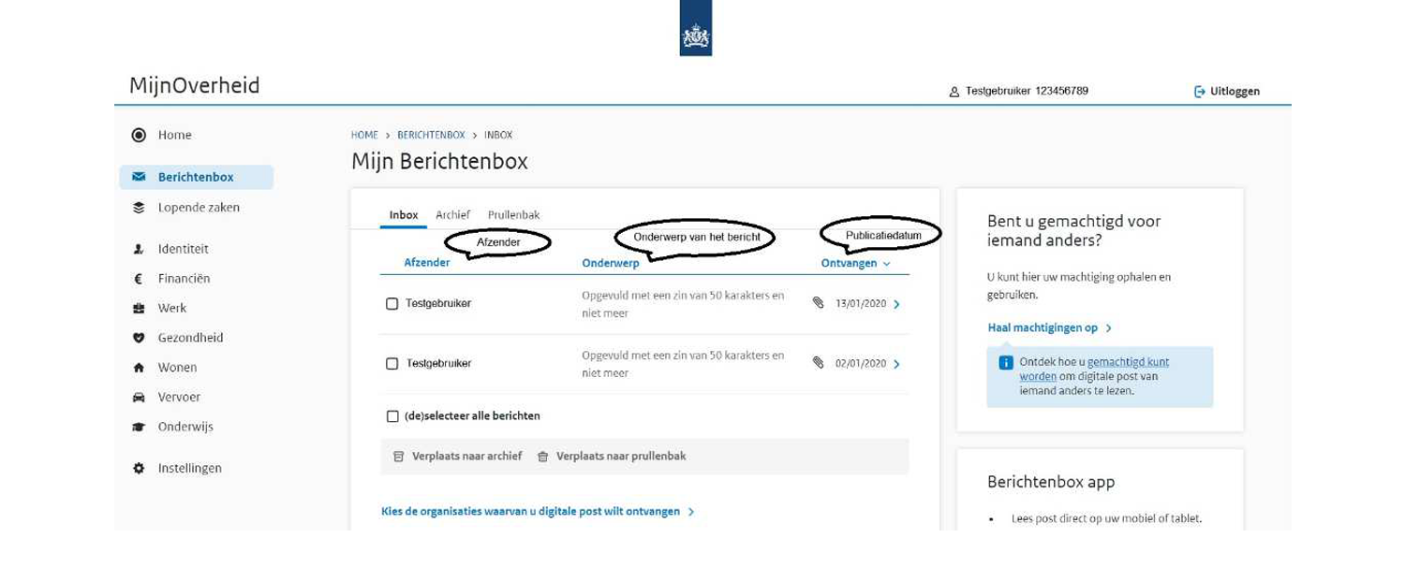Click chevron after Kies de organisaties link
The width and height of the screenshot is (1405, 581).
[x=690, y=512]
